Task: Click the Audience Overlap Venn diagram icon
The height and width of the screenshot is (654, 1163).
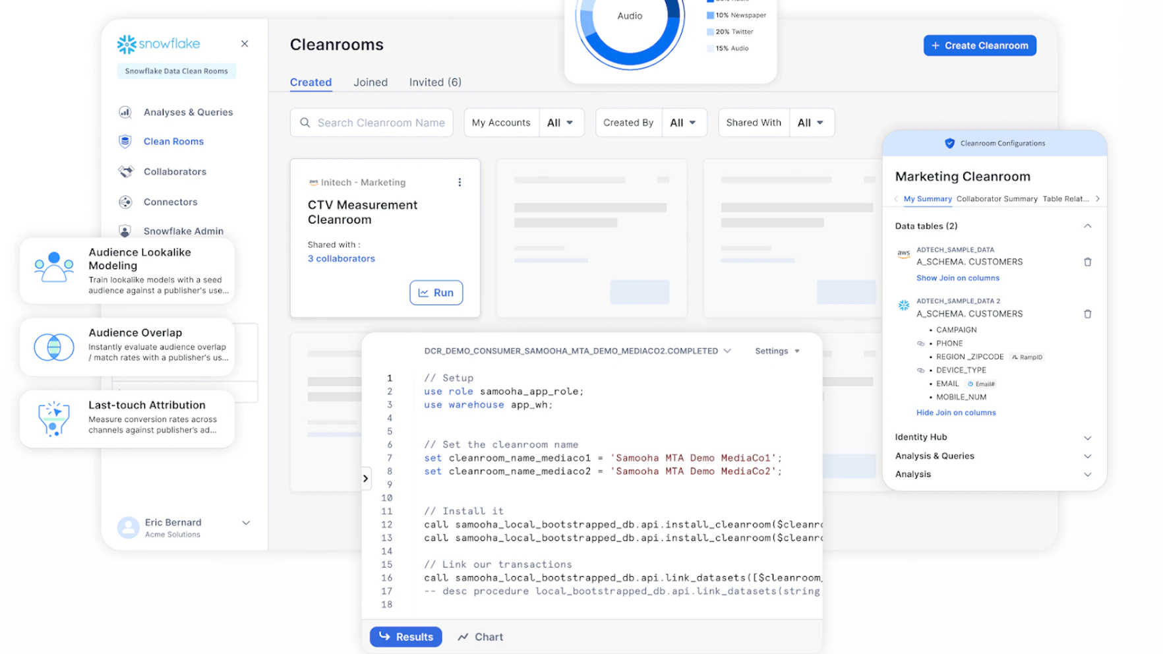Action: click(54, 347)
